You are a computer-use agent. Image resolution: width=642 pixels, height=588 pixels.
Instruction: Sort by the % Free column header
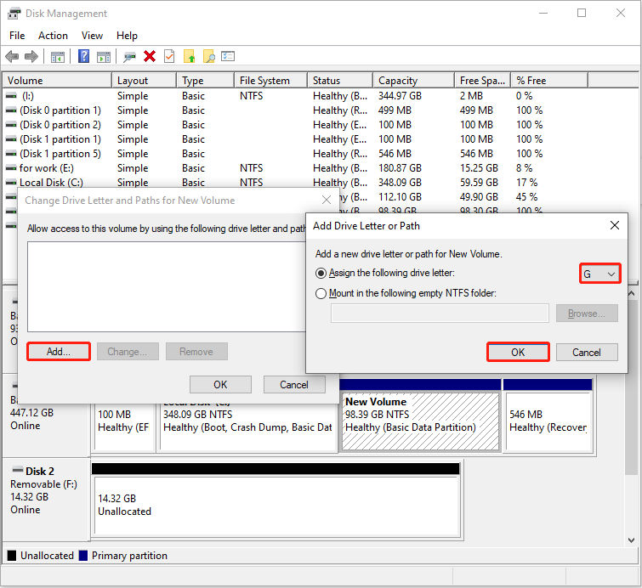549,81
